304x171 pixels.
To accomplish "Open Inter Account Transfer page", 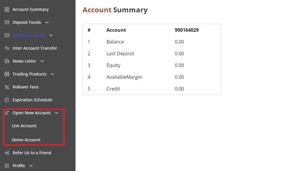I will tap(35, 48).
